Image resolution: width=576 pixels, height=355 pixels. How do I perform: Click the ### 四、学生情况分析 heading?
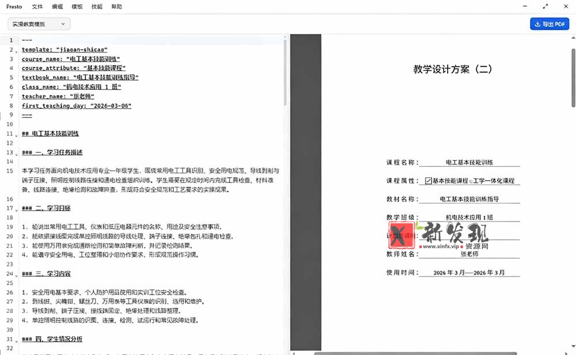click(52, 339)
